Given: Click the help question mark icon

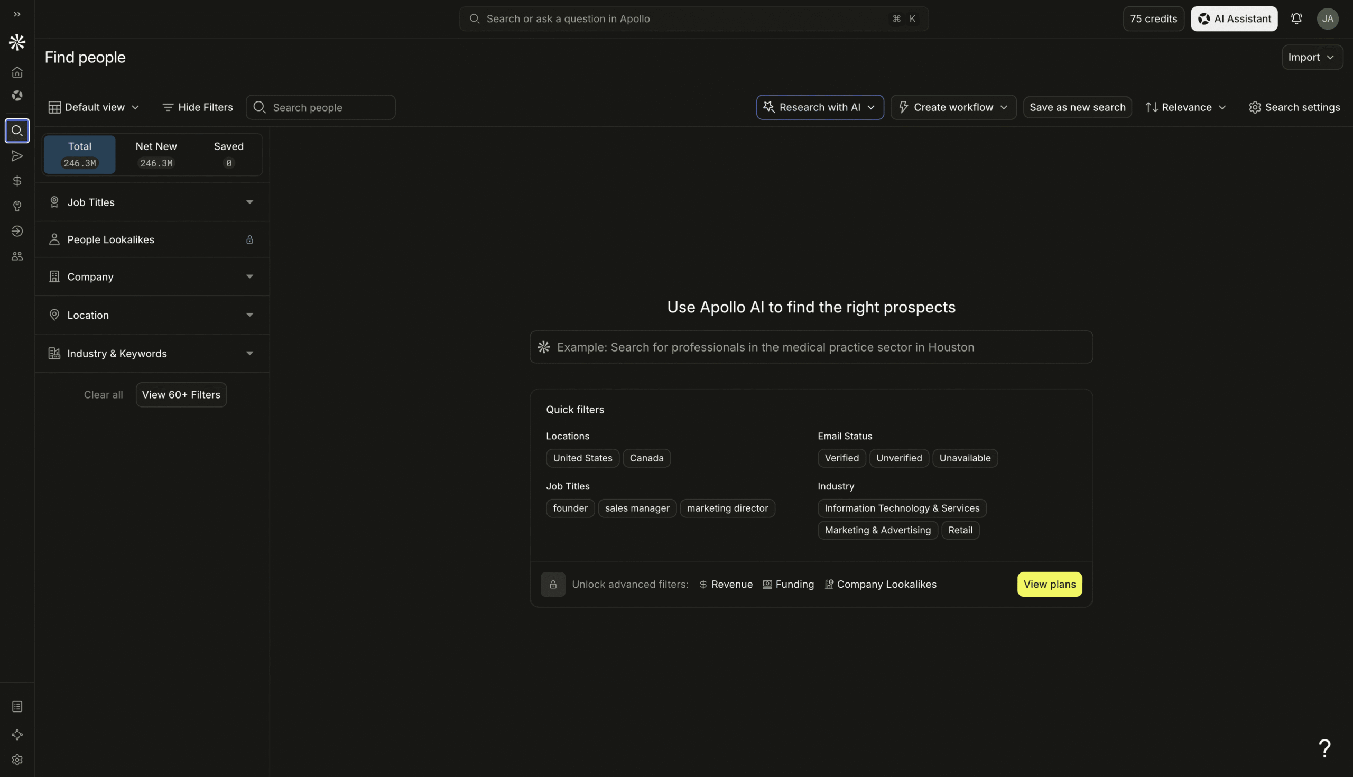Looking at the screenshot, I should tap(1324, 748).
